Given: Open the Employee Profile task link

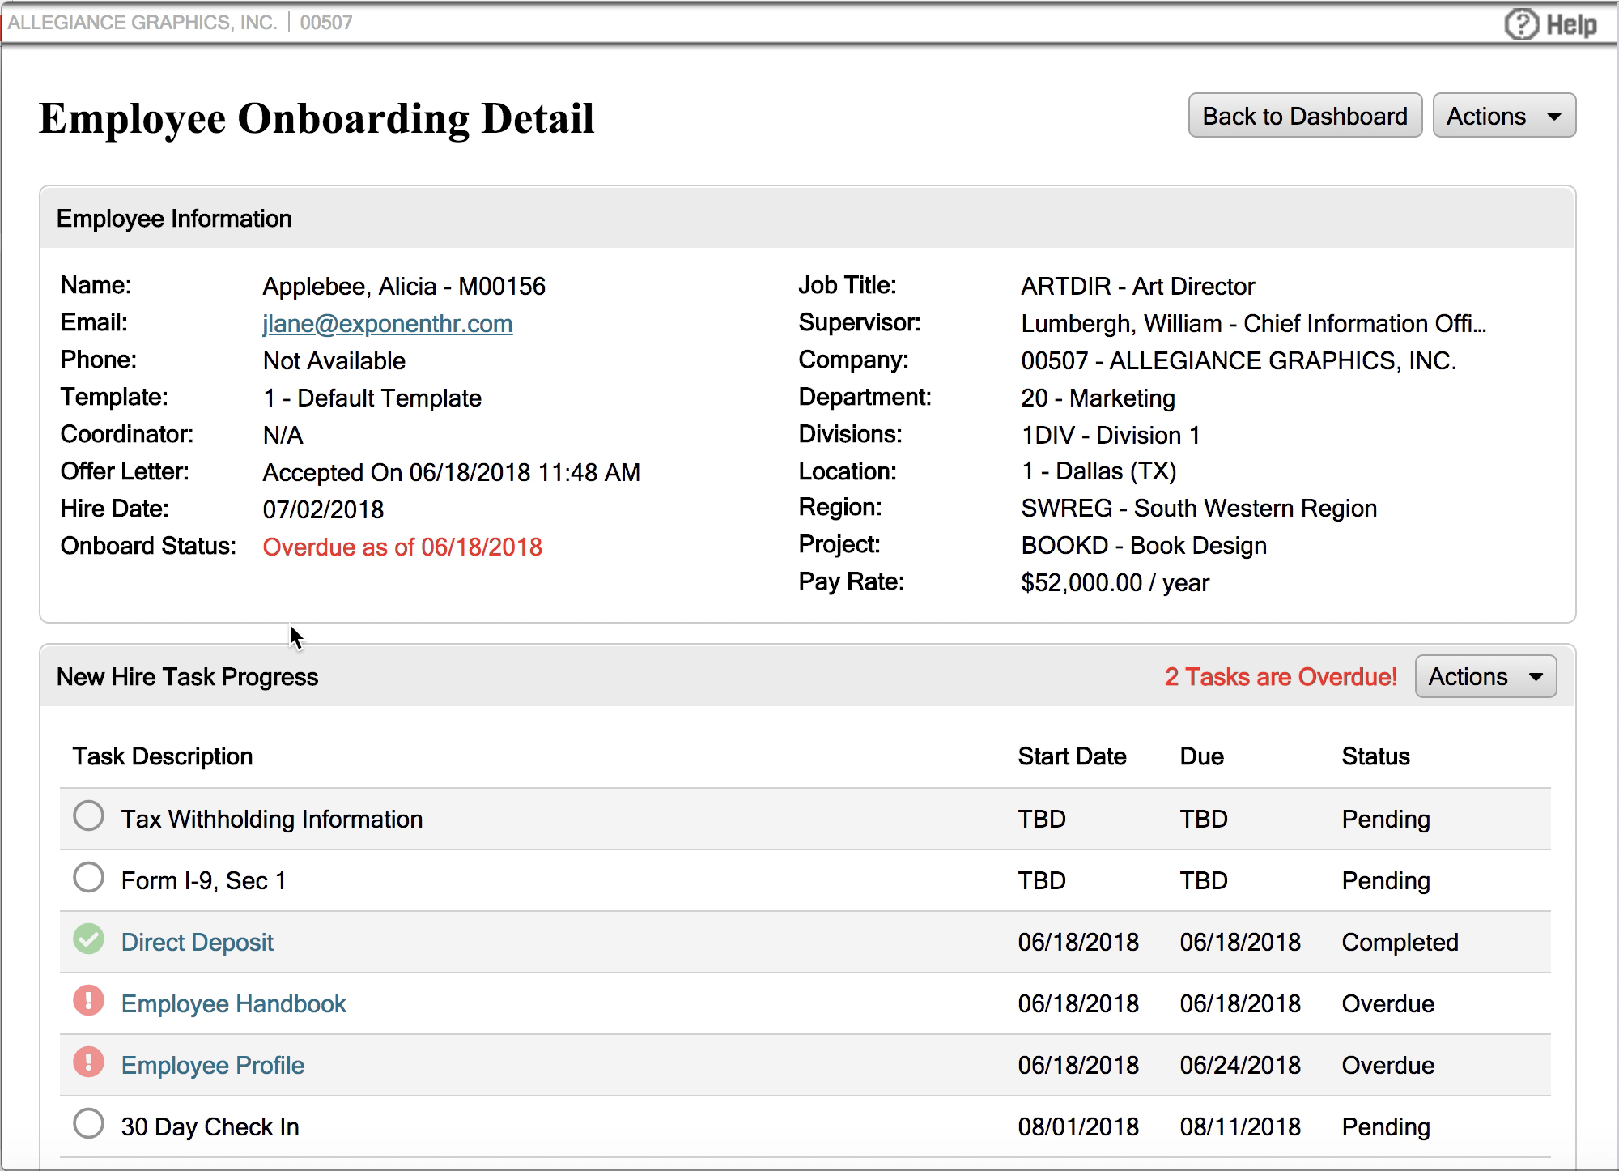Looking at the screenshot, I should click(x=212, y=1066).
